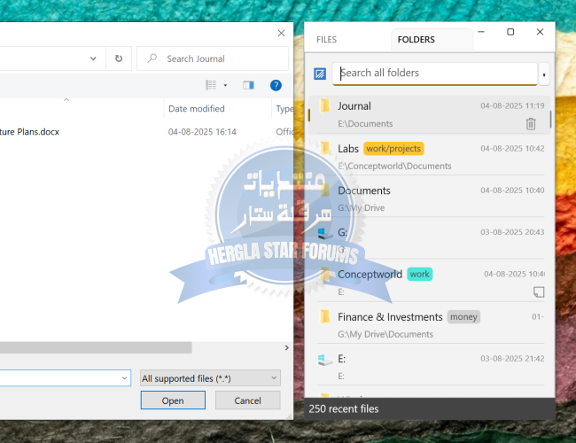Delete the Journal folder entry via trash icon
576x443 pixels.
[531, 124]
